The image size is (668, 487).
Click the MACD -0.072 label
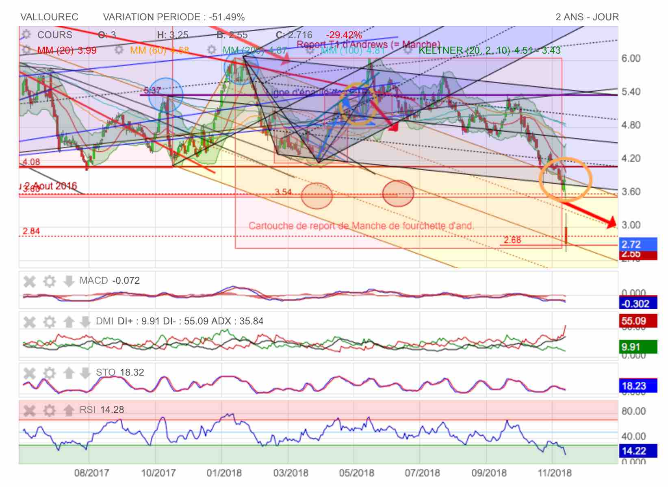[110, 280]
